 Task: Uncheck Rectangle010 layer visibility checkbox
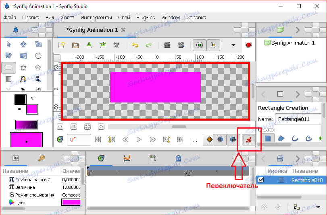click(x=261, y=180)
